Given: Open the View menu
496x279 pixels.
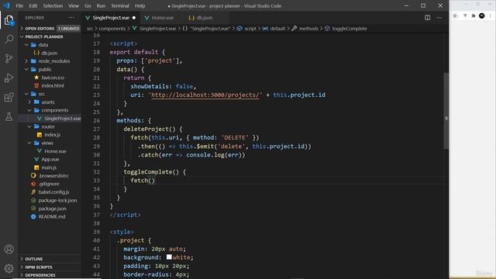Looking at the screenshot, I should pos(74,5).
